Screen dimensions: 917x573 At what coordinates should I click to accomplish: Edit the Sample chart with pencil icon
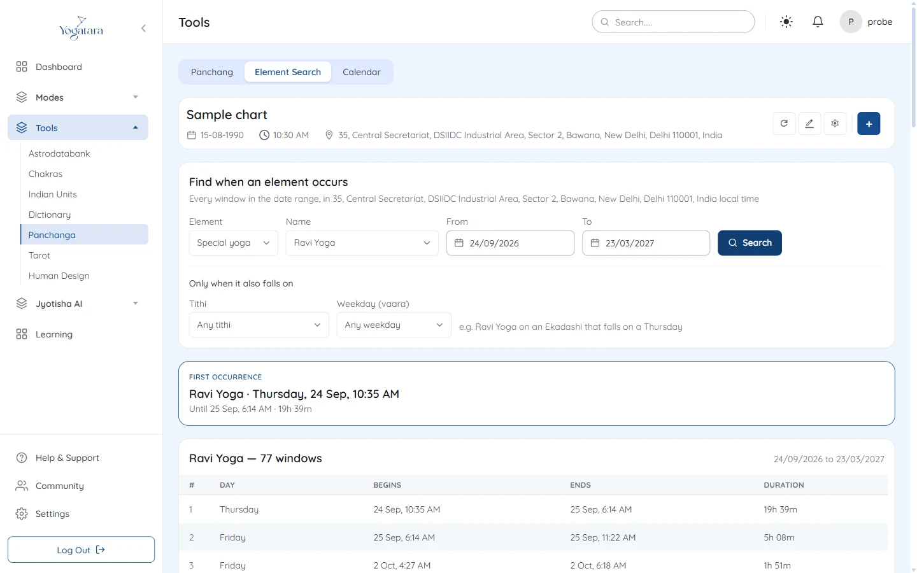click(809, 124)
